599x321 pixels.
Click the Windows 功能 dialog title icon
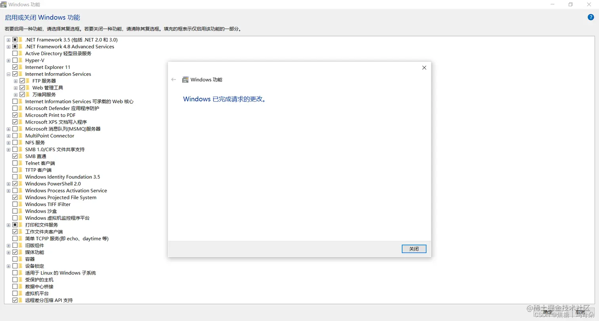coord(185,80)
